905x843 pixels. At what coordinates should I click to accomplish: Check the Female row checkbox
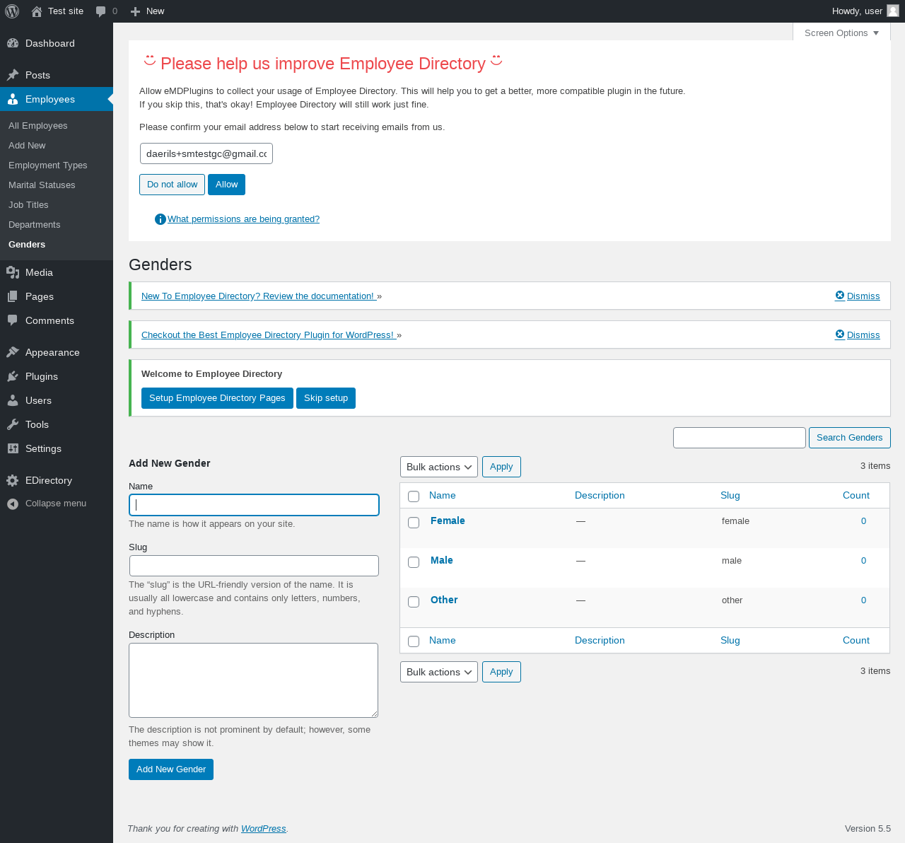(x=414, y=523)
